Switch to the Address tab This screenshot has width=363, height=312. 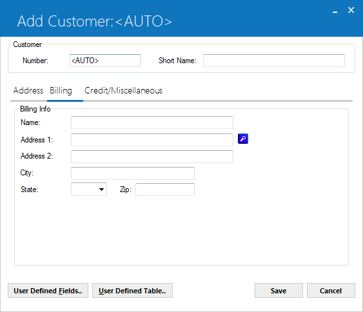[x=28, y=90]
